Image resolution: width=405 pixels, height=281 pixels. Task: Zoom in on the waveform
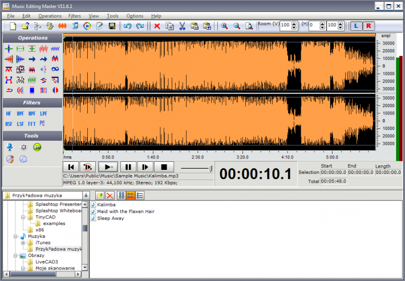(x=224, y=26)
